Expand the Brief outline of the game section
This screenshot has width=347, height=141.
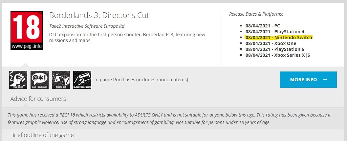(x=42, y=135)
